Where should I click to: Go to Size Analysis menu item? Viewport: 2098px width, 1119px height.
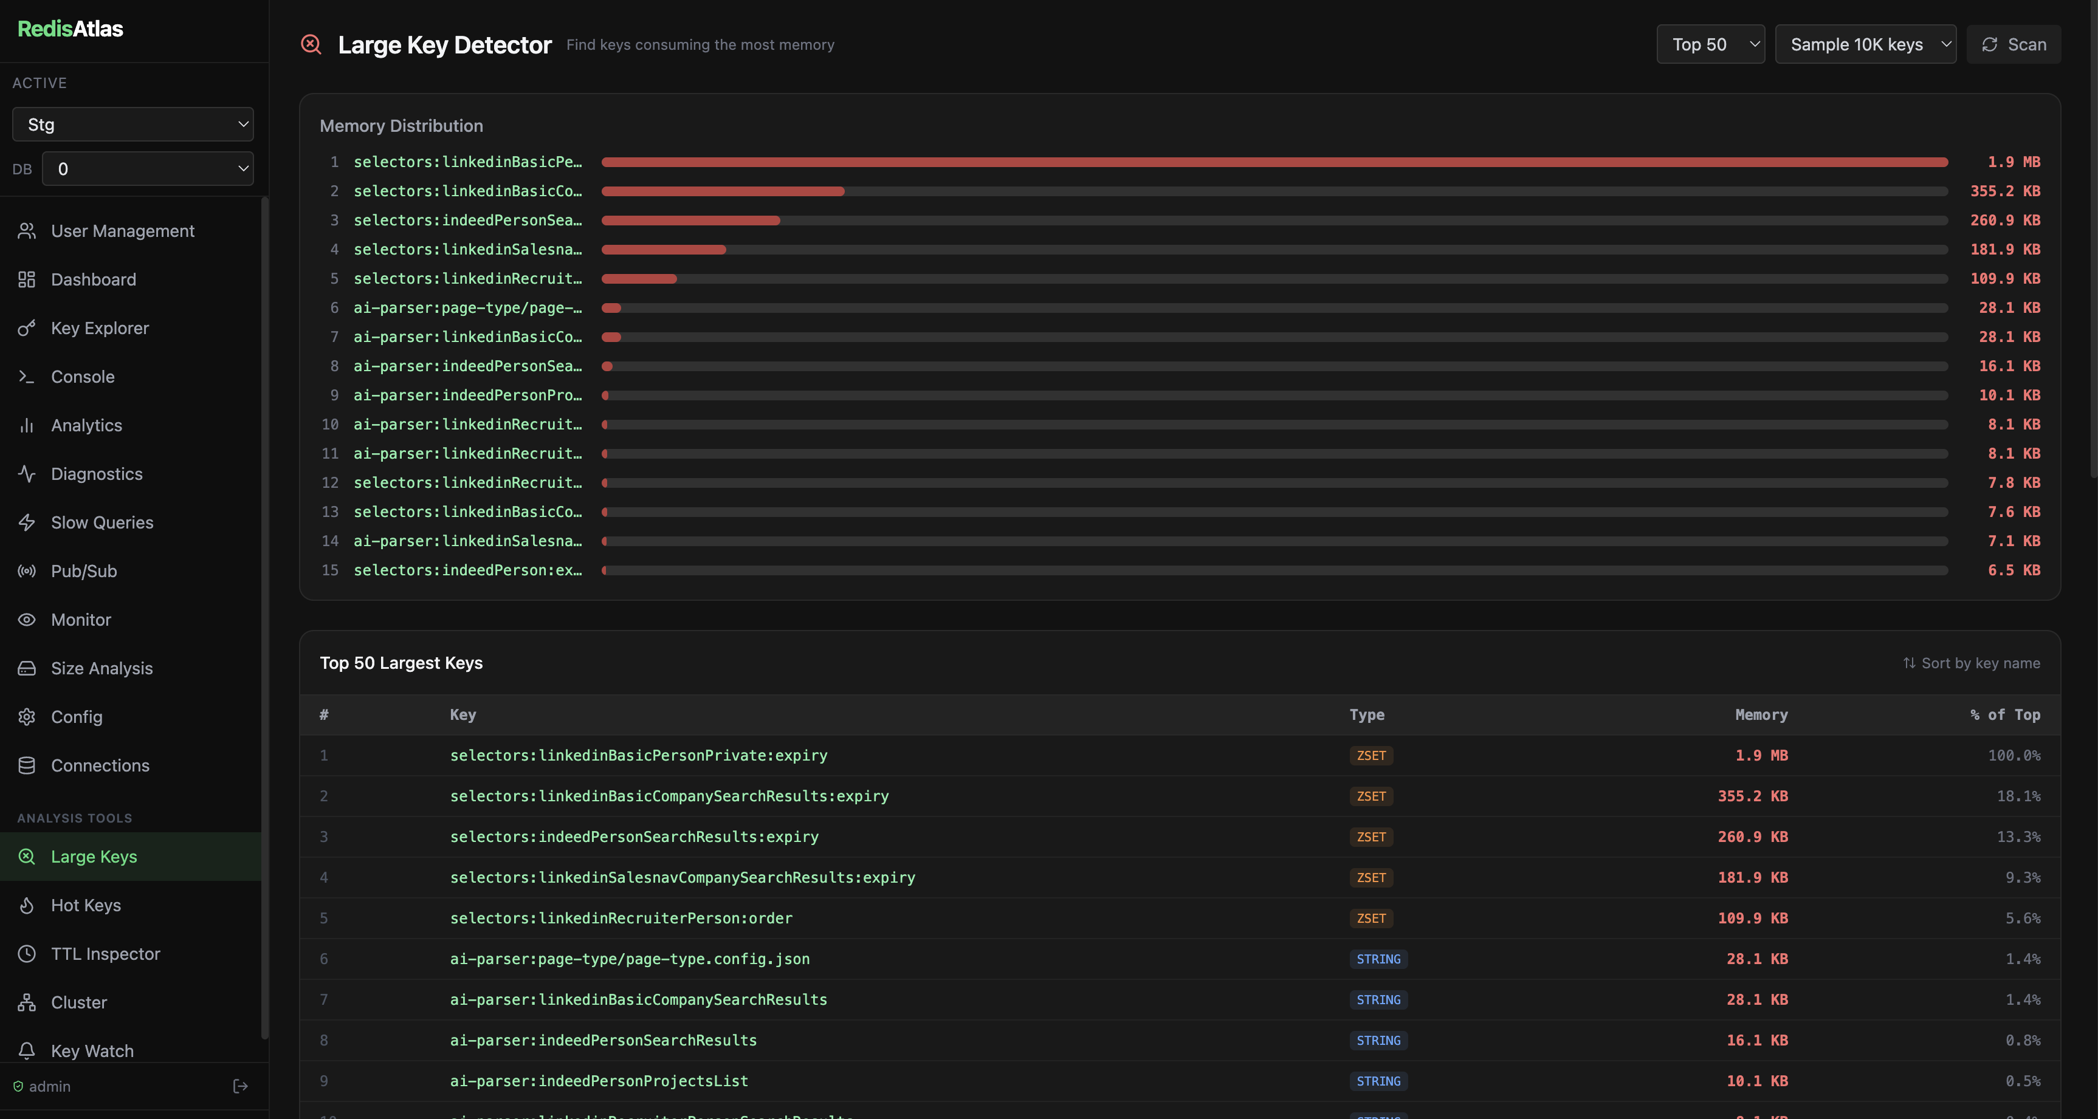(101, 668)
